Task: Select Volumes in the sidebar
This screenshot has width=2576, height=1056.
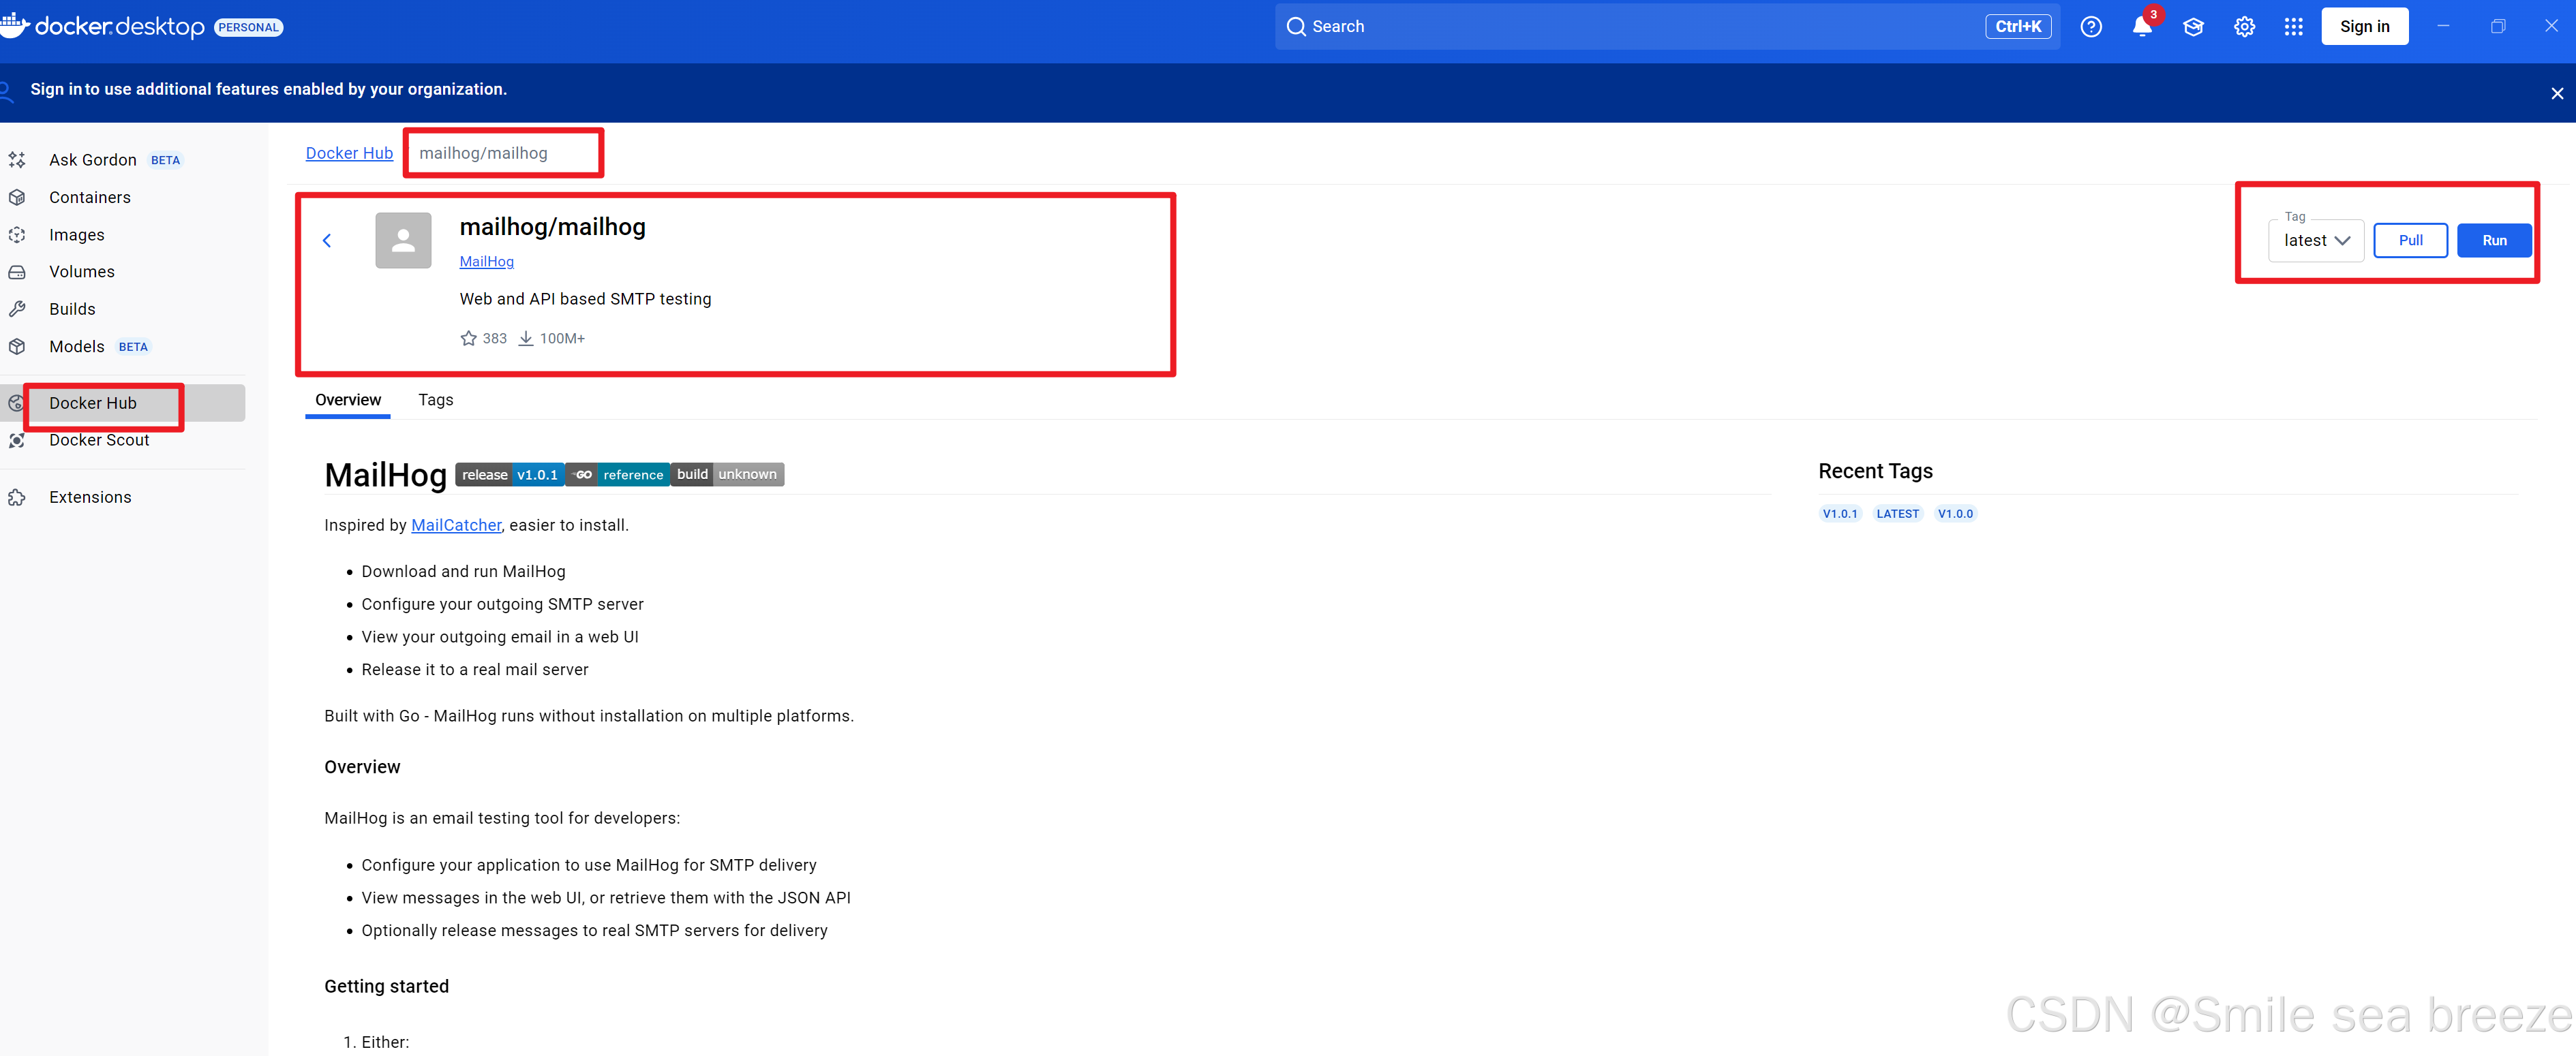Action: (82, 272)
